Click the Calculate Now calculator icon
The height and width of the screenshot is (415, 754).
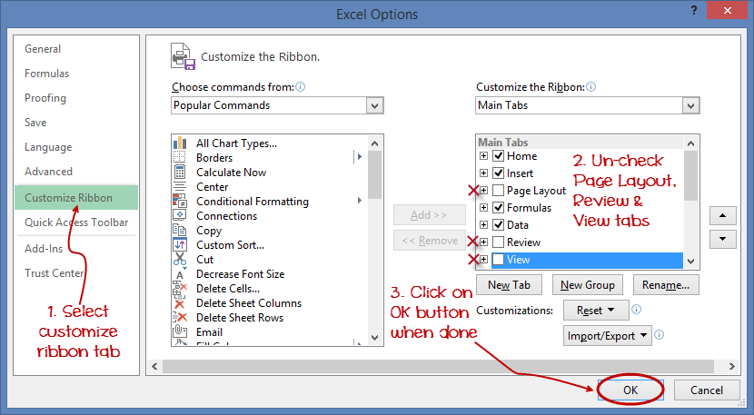click(179, 173)
